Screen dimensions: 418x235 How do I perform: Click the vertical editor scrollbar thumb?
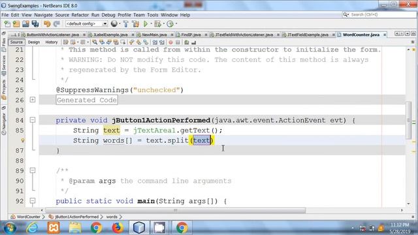(x=409, y=120)
